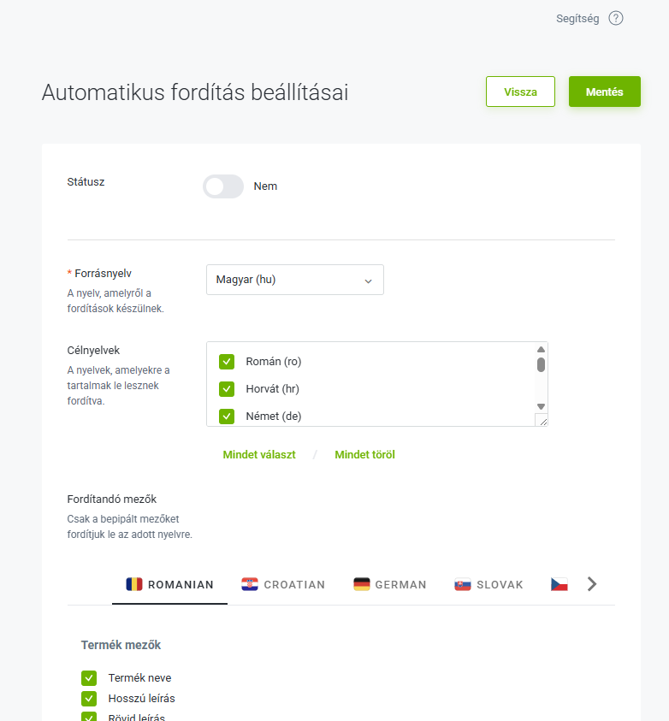Uncheck the Termék neve checkbox

tap(89, 677)
